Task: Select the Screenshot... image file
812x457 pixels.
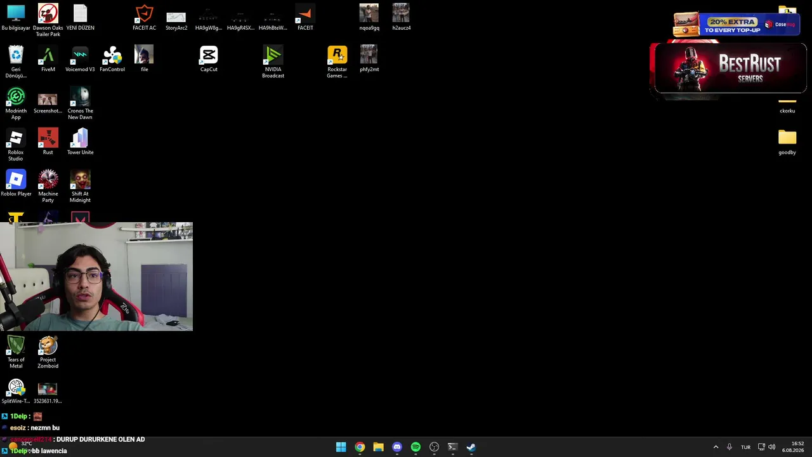Action: pos(48,103)
